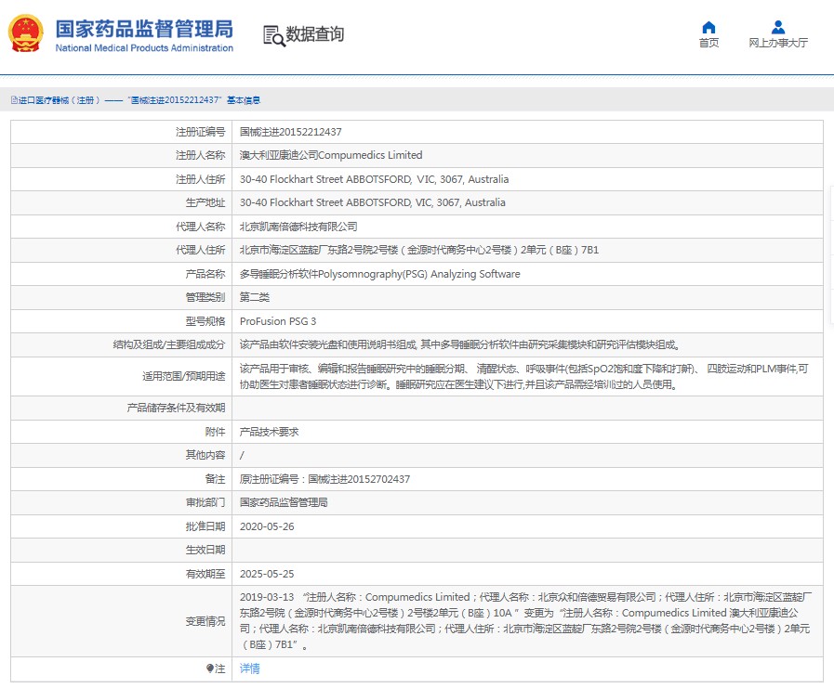Select 北京凯南倍德科技有限公司 agent name

pyautogui.click(x=298, y=227)
